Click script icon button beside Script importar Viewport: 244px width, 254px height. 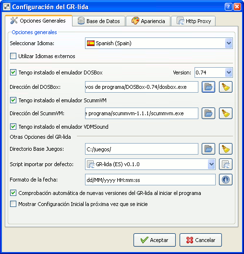click(x=226, y=164)
